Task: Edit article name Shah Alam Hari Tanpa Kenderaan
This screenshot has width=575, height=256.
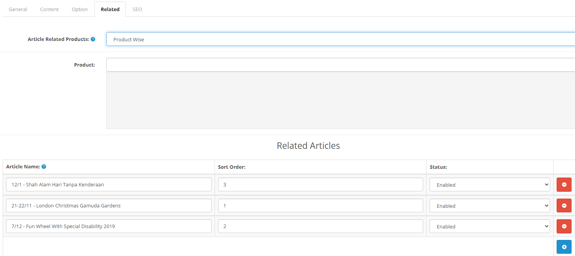Action: click(109, 184)
